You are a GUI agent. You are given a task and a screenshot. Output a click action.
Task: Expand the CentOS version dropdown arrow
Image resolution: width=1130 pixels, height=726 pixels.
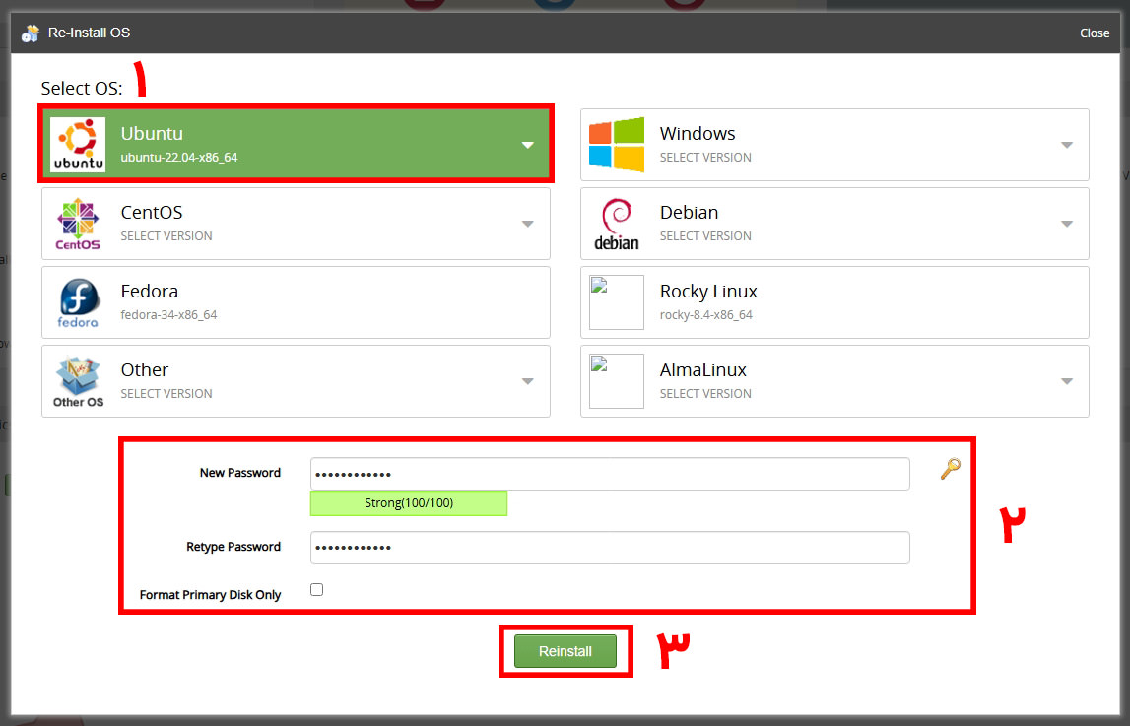pos(527,224)
